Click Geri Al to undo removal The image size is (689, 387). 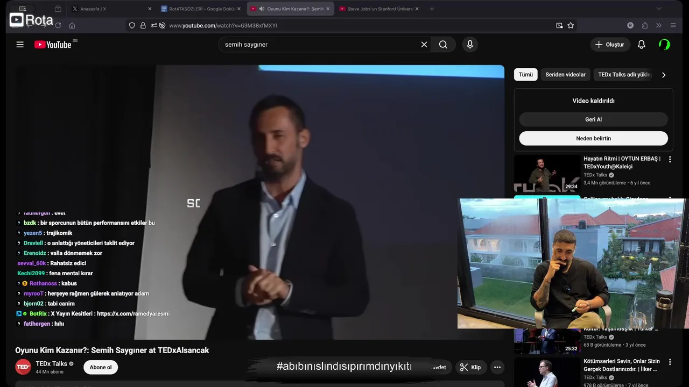pos(594,119)
